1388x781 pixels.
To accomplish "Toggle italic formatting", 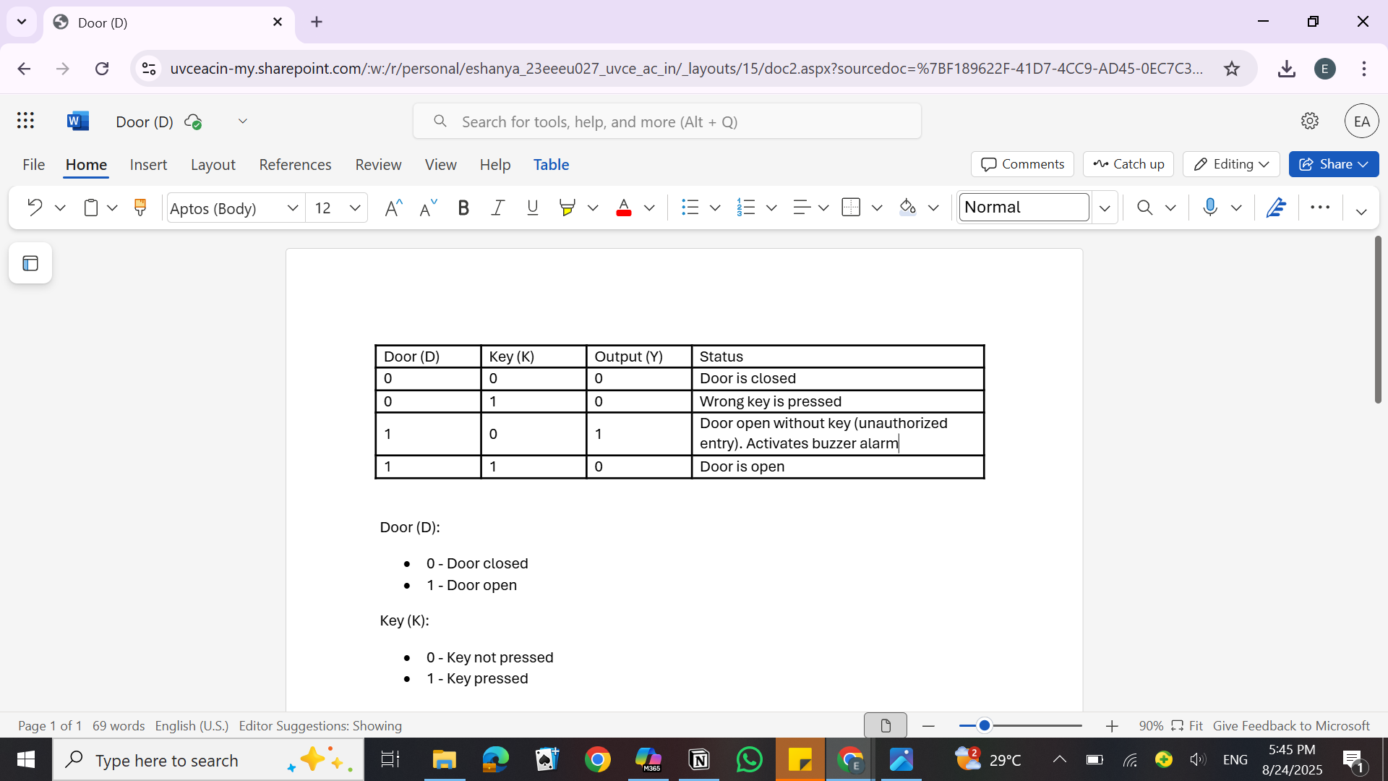I will coord(497,208).
